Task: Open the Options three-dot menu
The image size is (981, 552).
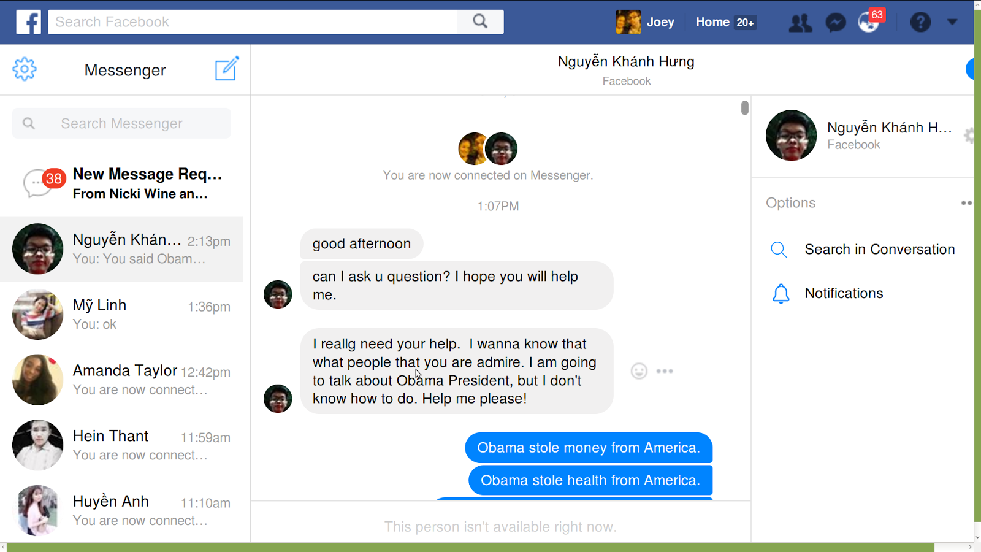Action: pos(967,203)
